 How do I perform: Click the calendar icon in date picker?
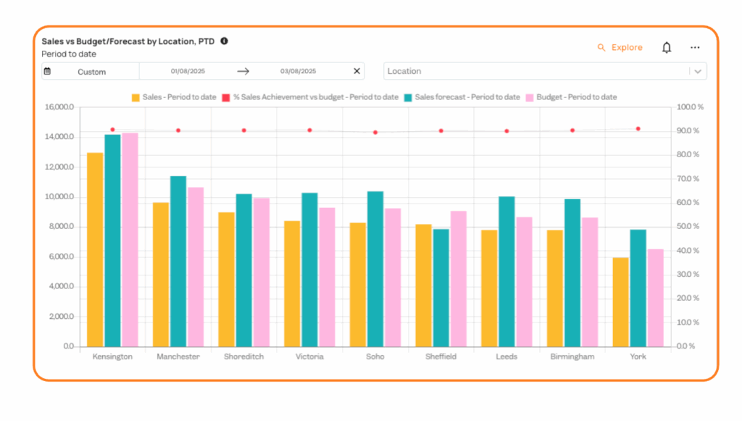point(48,72)
